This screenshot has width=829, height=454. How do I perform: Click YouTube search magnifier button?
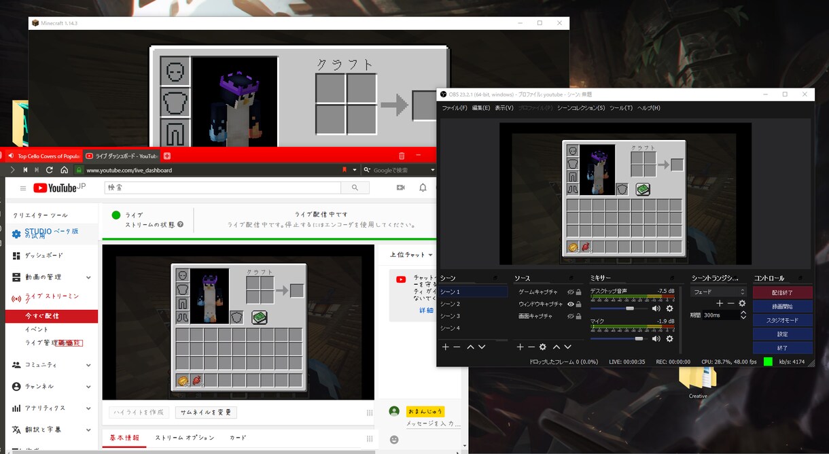[355, 188]
